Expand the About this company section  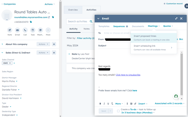(x=2, y=44)
